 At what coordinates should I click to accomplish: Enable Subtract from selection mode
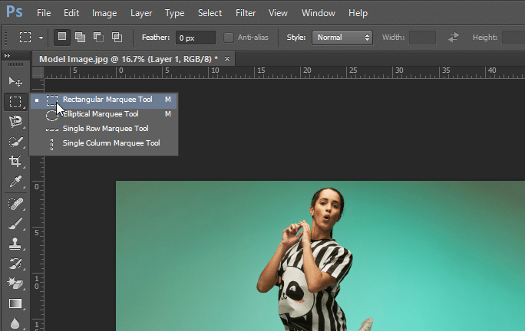coord(97,37)
